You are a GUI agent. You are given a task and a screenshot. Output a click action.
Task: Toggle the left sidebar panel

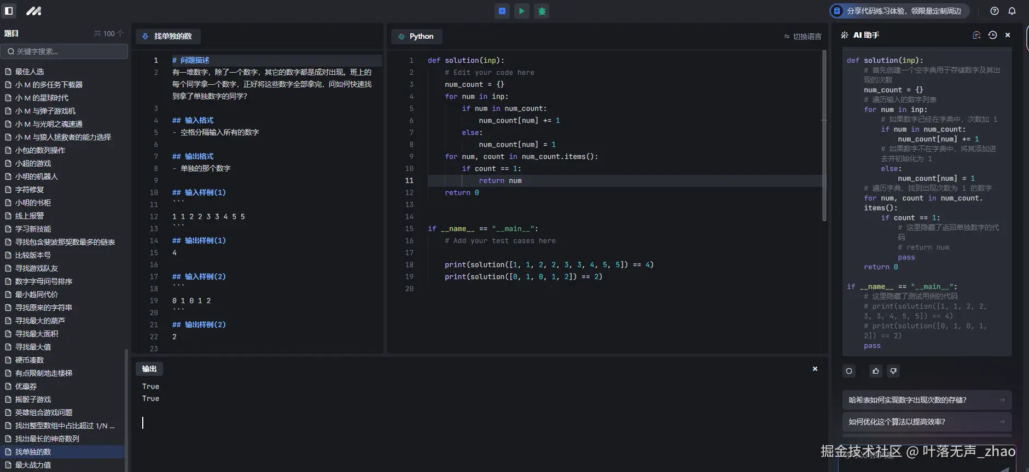(x=9, y=11)
